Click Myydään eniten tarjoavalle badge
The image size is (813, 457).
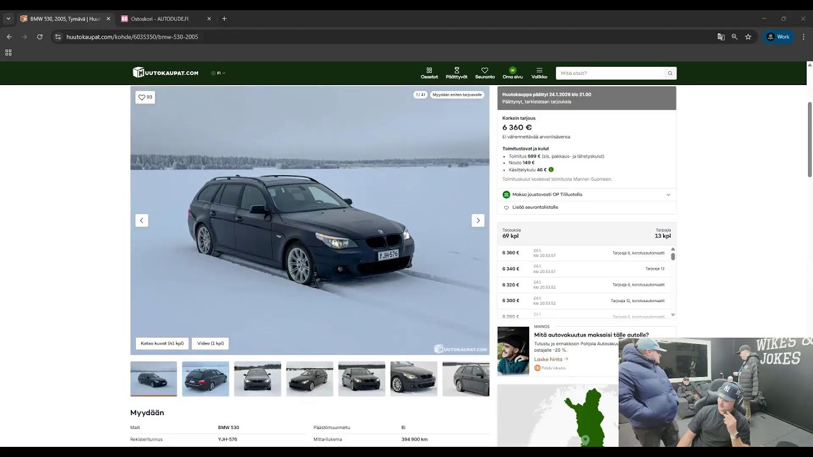click(457, 95)
